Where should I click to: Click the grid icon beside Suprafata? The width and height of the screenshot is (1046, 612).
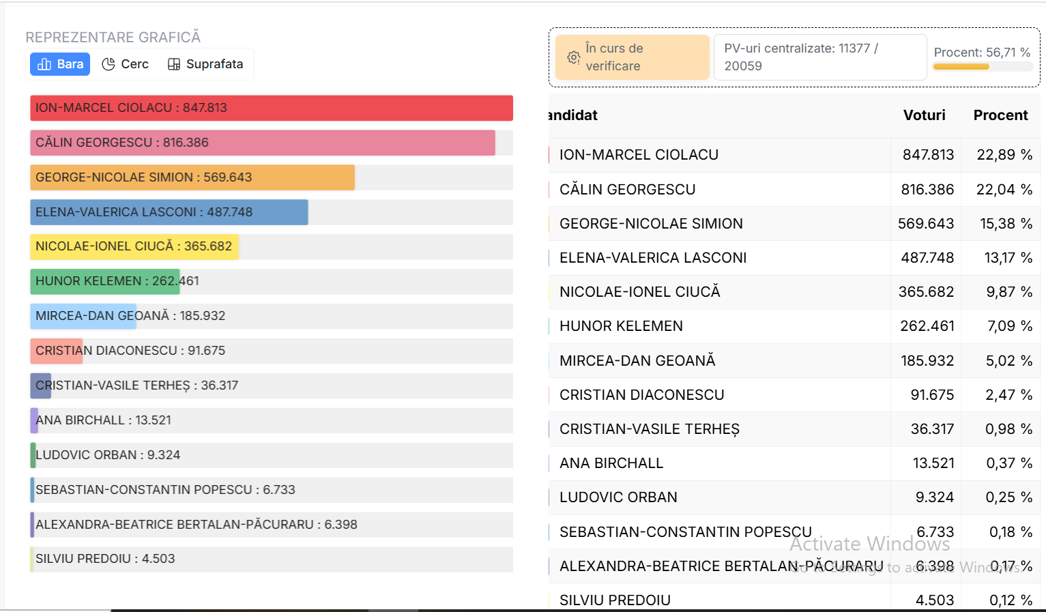(x=174, y=64)
